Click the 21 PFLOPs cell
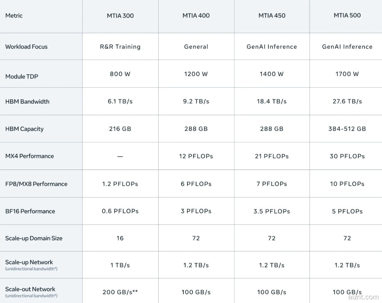Screen dimensions: 382x303 [x=272, y=156]
